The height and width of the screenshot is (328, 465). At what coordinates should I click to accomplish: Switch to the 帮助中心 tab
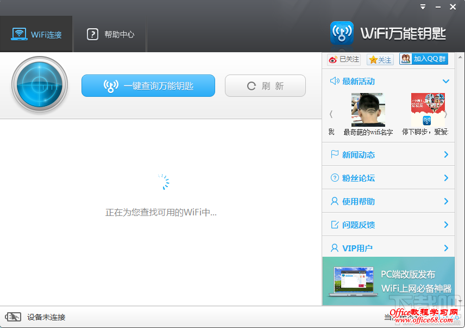click(x=110, y=33)
